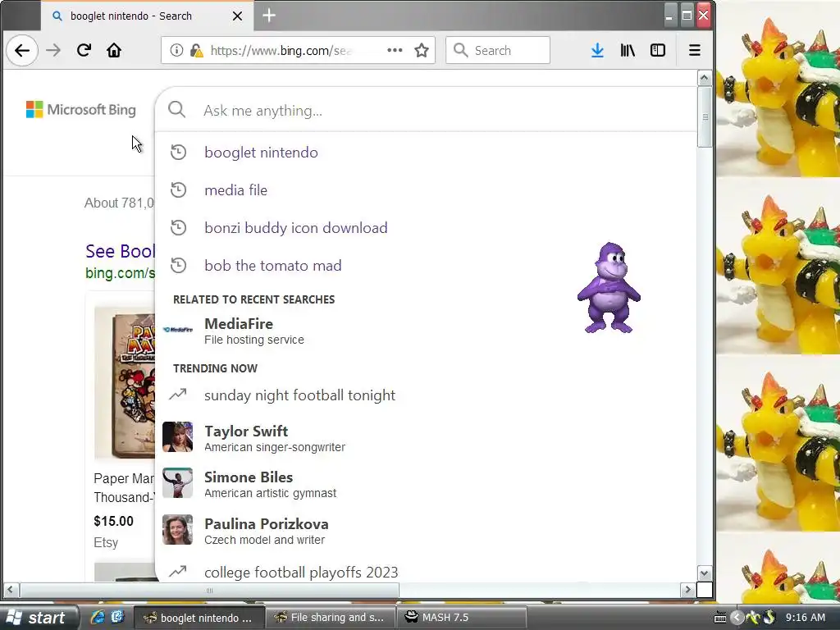Click the MediaFire logo thumbnail
This screenshot has height=630, width=840.
pos(177,330)
